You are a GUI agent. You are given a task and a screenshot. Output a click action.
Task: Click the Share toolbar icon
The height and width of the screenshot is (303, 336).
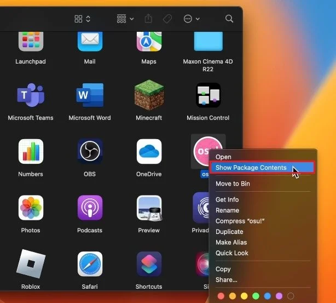point(148,19)
